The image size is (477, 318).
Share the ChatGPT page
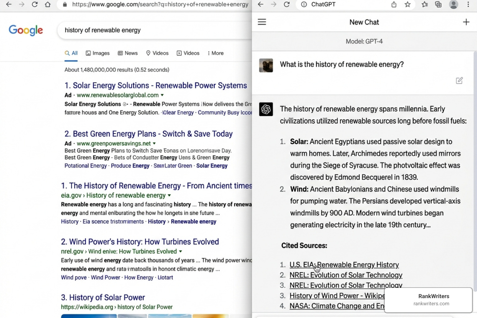[x=394, y=4]
